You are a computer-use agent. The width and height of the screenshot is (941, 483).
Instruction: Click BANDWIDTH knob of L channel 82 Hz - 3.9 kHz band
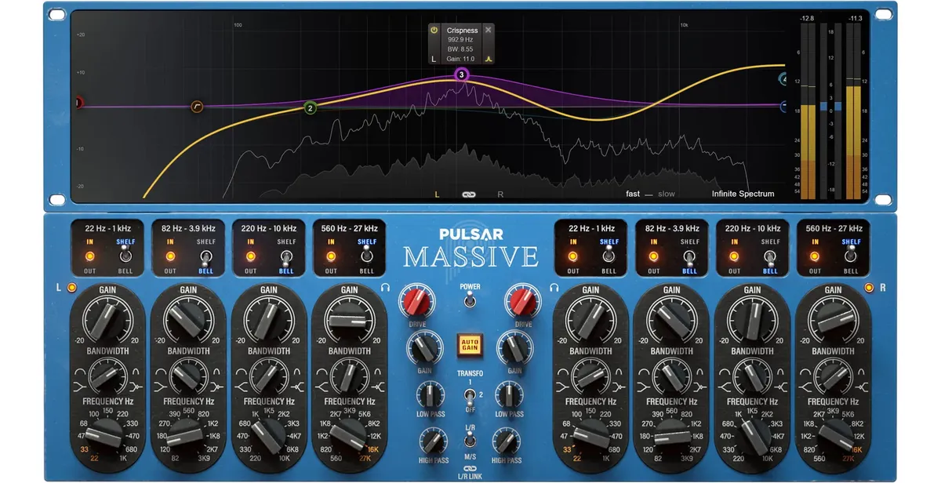coord(188,376)
